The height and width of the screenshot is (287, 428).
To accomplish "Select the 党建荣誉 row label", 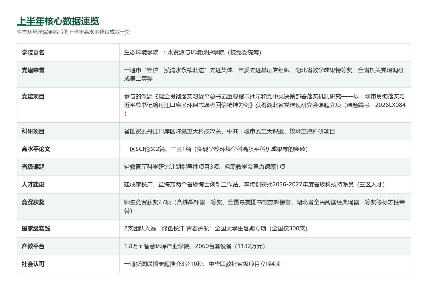I will 33,70.
